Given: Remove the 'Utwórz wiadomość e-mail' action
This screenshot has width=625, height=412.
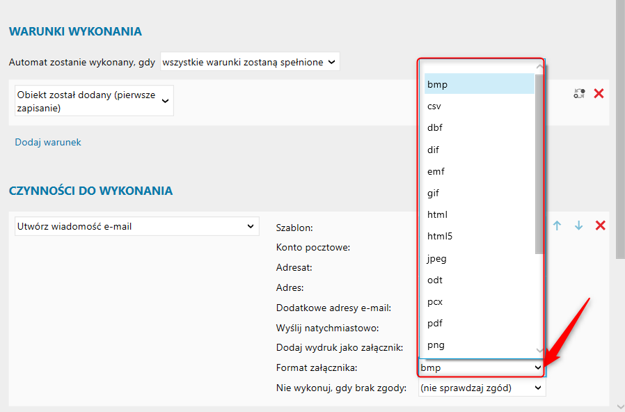Looking at the screenshot, I should click(x=601, y=226).
